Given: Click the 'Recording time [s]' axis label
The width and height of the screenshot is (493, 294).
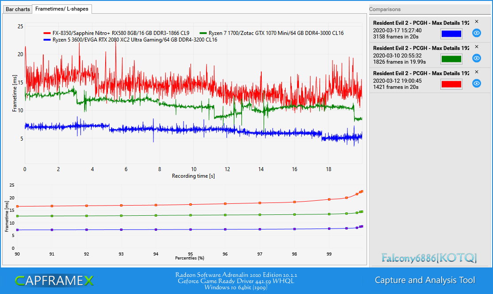Looking at the screenshot, I should [193, 176].
